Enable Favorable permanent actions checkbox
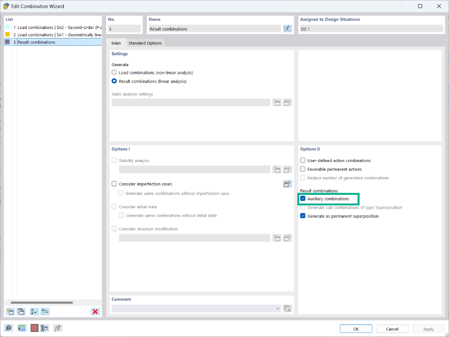The height and width of the screenshot is (337, 449). click(303, 169)
